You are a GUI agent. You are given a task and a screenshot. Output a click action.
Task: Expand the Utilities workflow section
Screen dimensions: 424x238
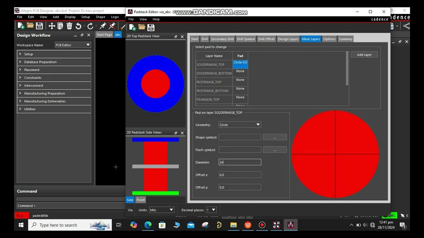(x=54, y=109)
